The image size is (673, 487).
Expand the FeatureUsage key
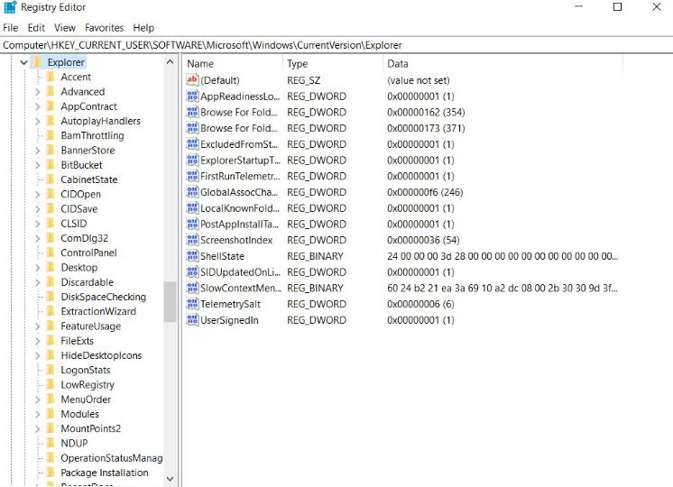point(37,326)
